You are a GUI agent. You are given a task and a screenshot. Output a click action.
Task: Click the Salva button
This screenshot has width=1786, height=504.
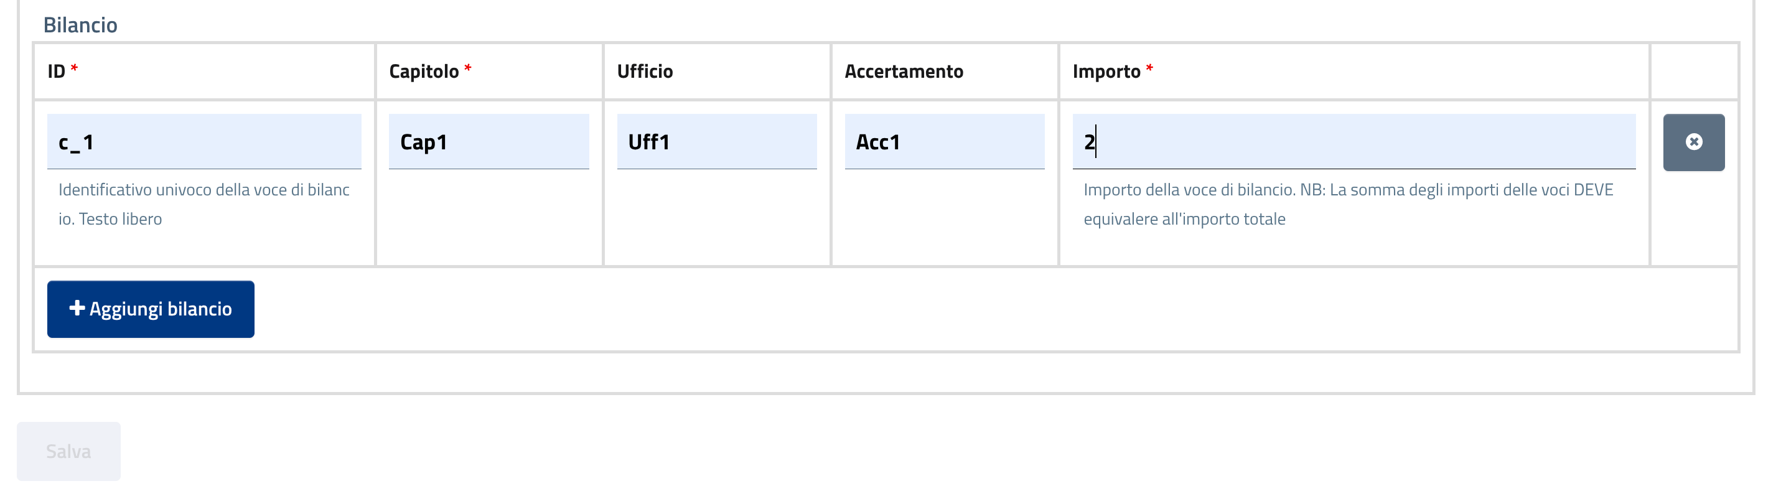pos(68,451)
